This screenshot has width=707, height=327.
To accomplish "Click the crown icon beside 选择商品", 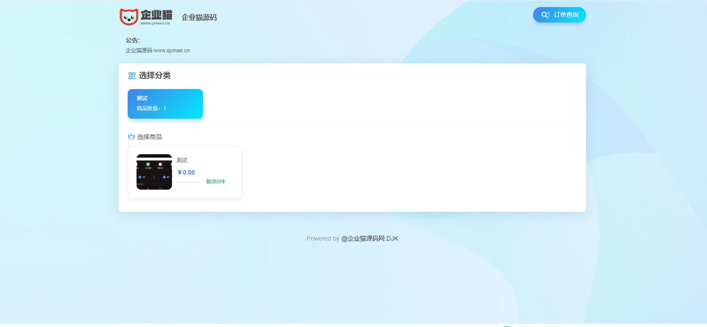I will [131, 137].
